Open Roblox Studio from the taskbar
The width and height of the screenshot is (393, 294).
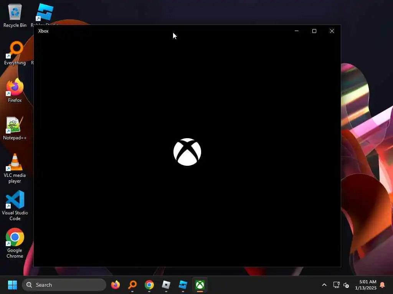point(183,285)
